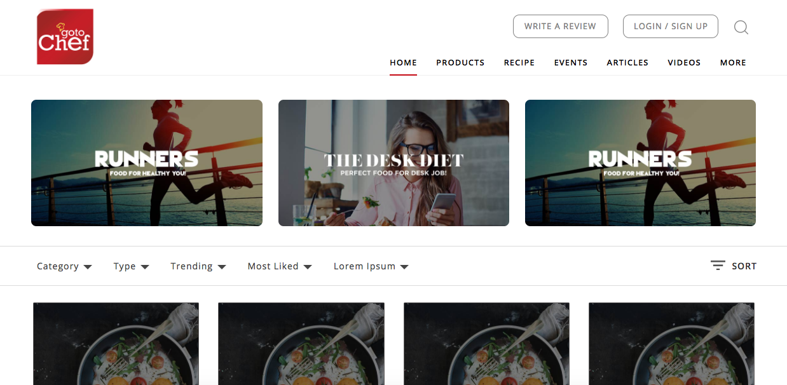Click the Write a Review button
787x385 pixels.
[x=561, y=27]
